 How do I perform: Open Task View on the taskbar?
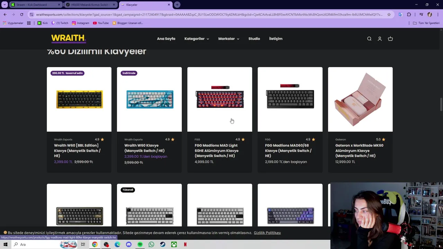point(83,245)
